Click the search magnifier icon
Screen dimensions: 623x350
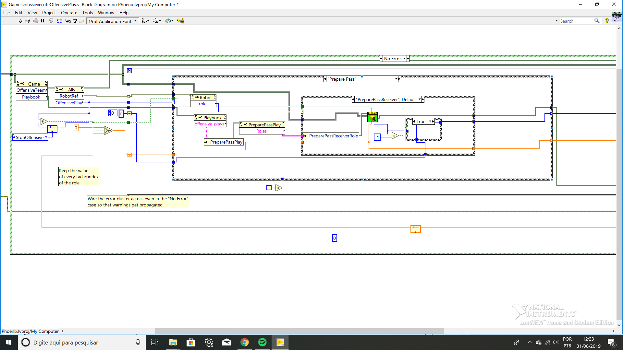click(597, 21)
